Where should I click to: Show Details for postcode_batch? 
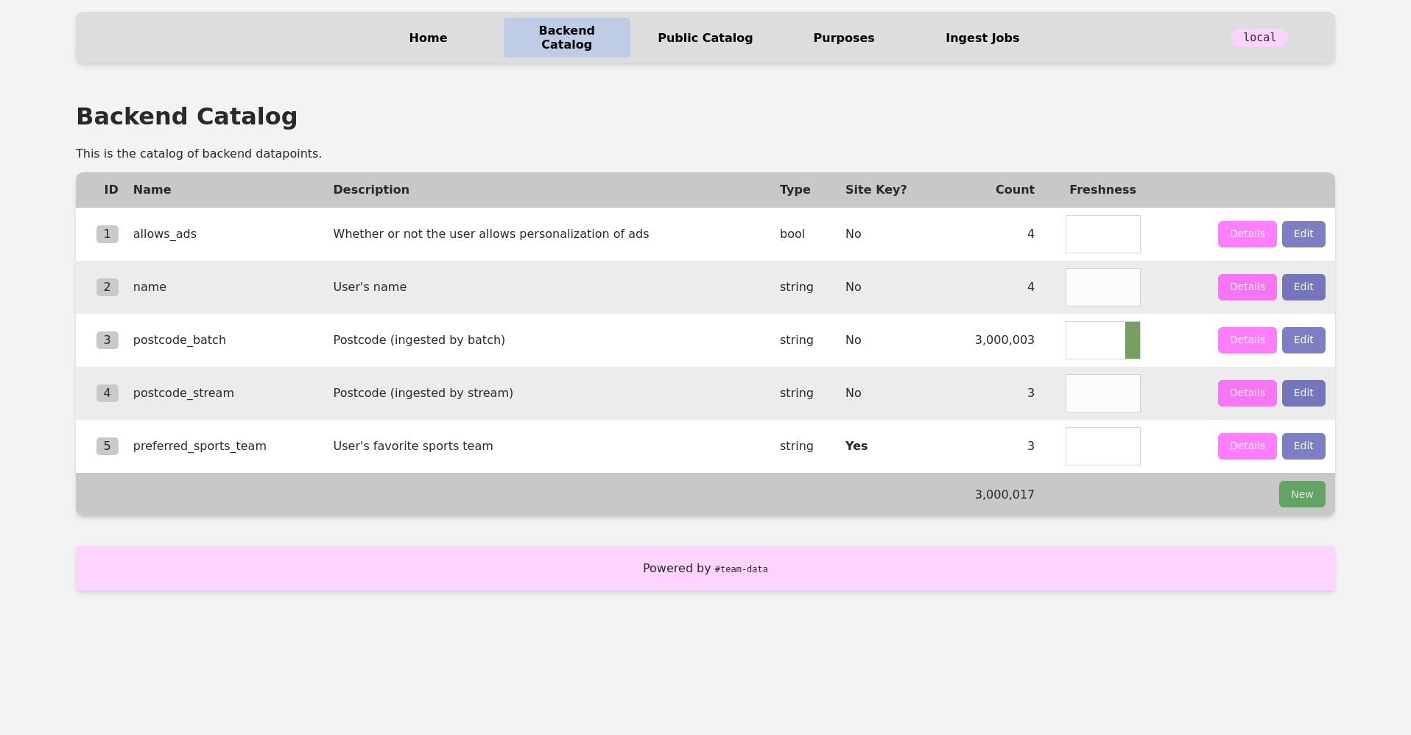click(x=1247, y=340)
